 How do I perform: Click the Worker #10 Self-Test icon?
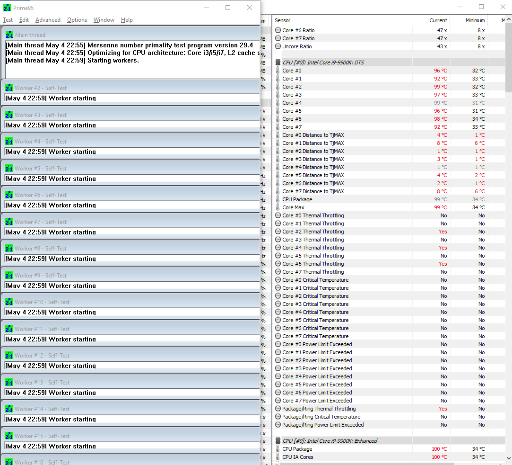click(x=9, y=302)
